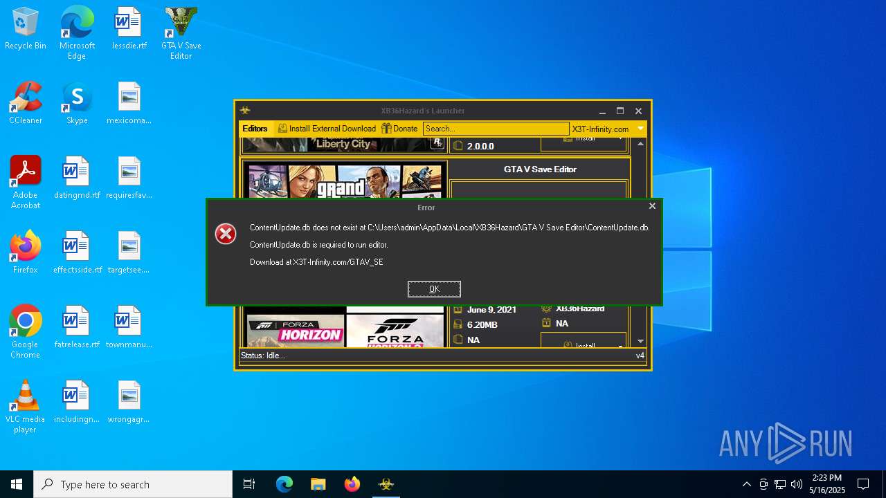Screen dimensions: 886x498
Task: Open File Explorer from taskbar
Action: pyautogui.click(x=318, y=484)
